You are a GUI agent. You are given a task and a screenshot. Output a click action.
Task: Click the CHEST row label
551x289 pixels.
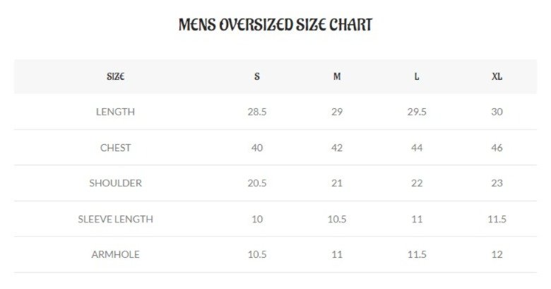coord(116,148)
